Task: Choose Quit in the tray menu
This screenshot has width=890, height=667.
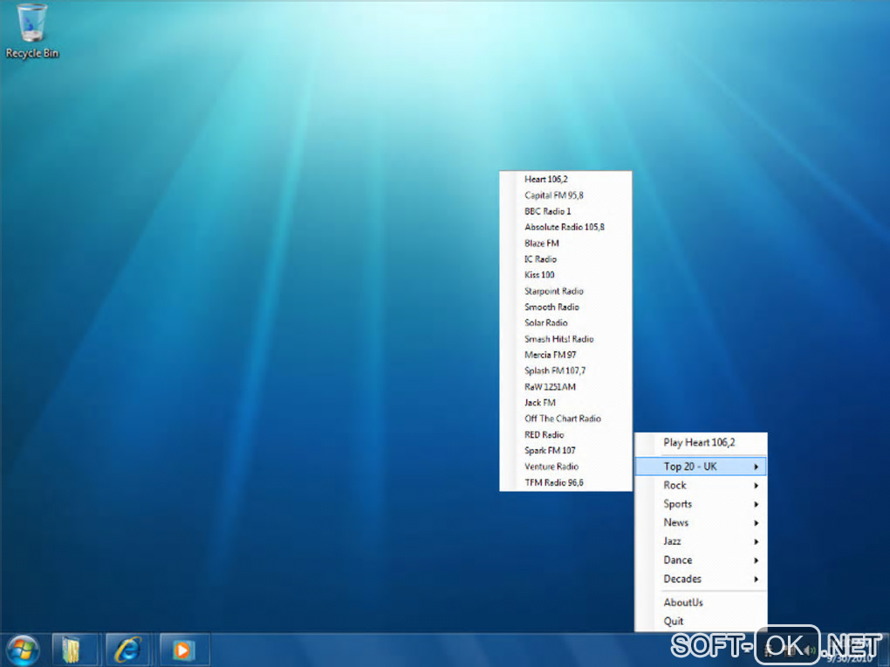Action: pos(701,621)
